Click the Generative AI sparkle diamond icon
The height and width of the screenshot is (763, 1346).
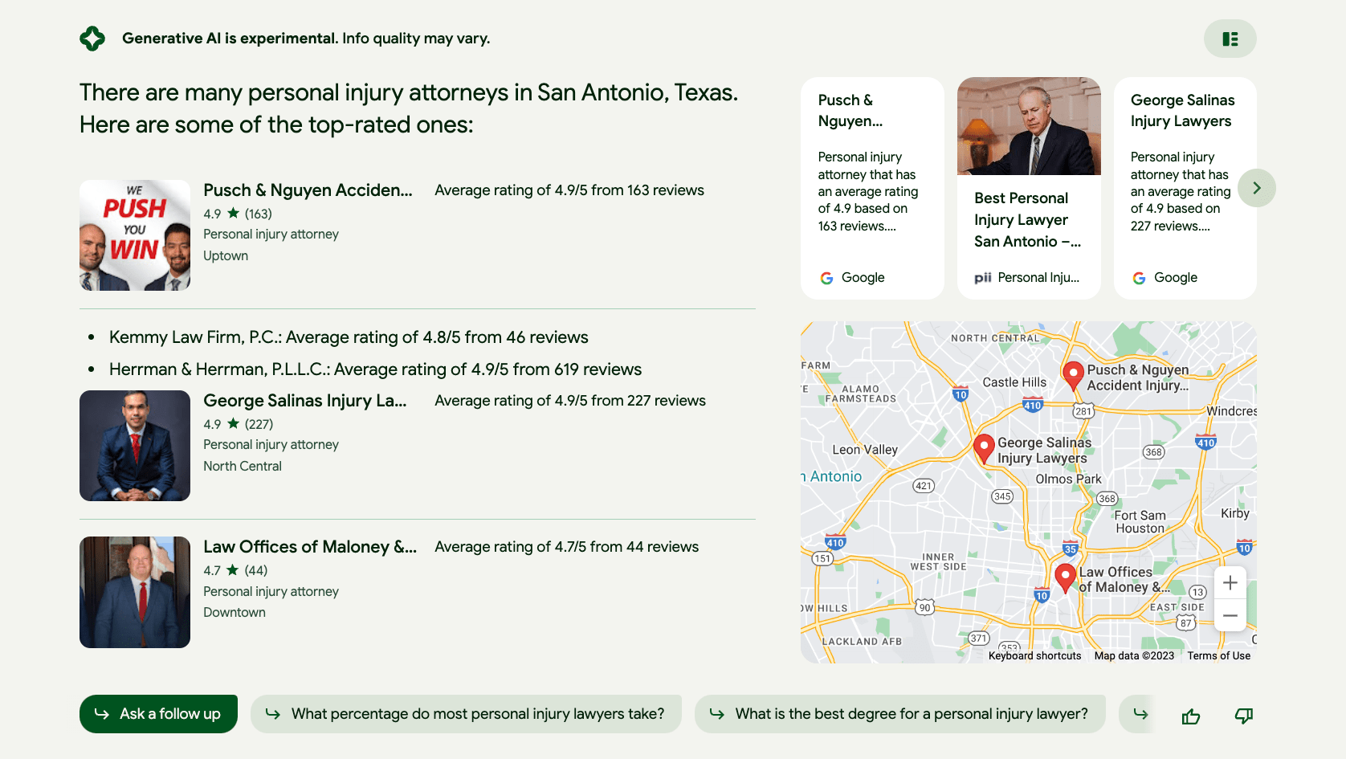(92, 39)
